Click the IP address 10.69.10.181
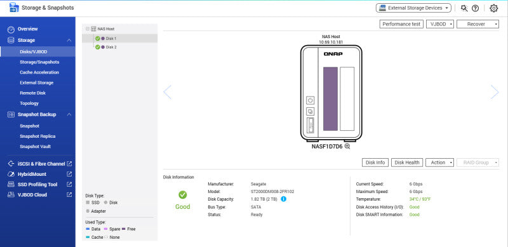This screenshot has width=508, height=247. click(x=331, y=42)
